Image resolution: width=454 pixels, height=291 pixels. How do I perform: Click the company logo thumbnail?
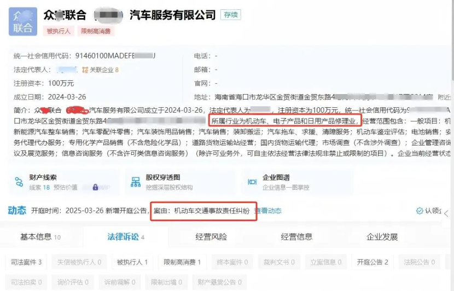(23, 22)
